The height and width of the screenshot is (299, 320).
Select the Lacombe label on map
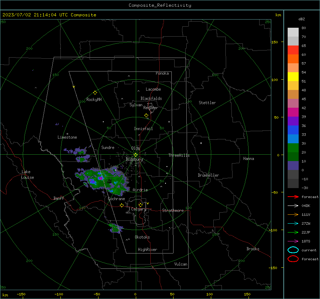(x=153, y=89)
